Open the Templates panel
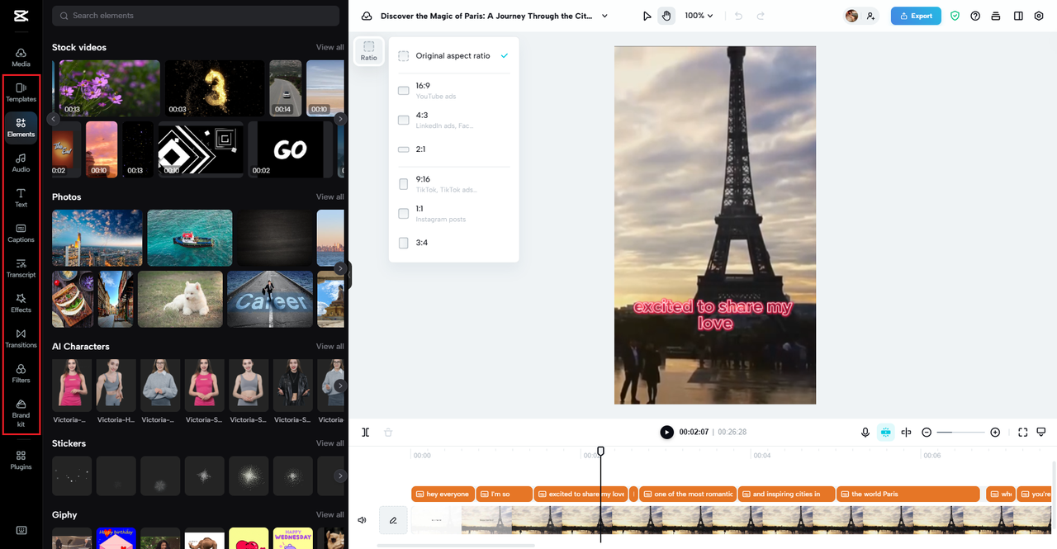 click(x=21, y=92)
